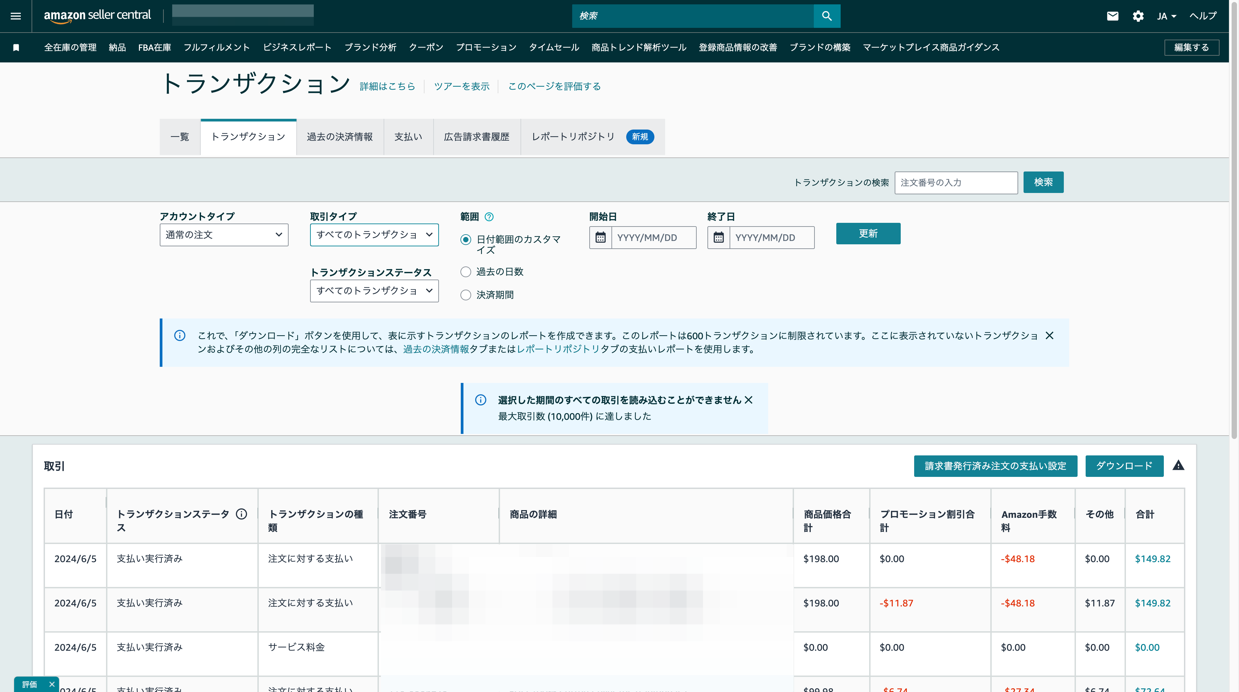This screenshot has height=692, width=1239.
Task: Select 日付範囲のカスタマイズ radio option
Action: (x=465, y=240)
